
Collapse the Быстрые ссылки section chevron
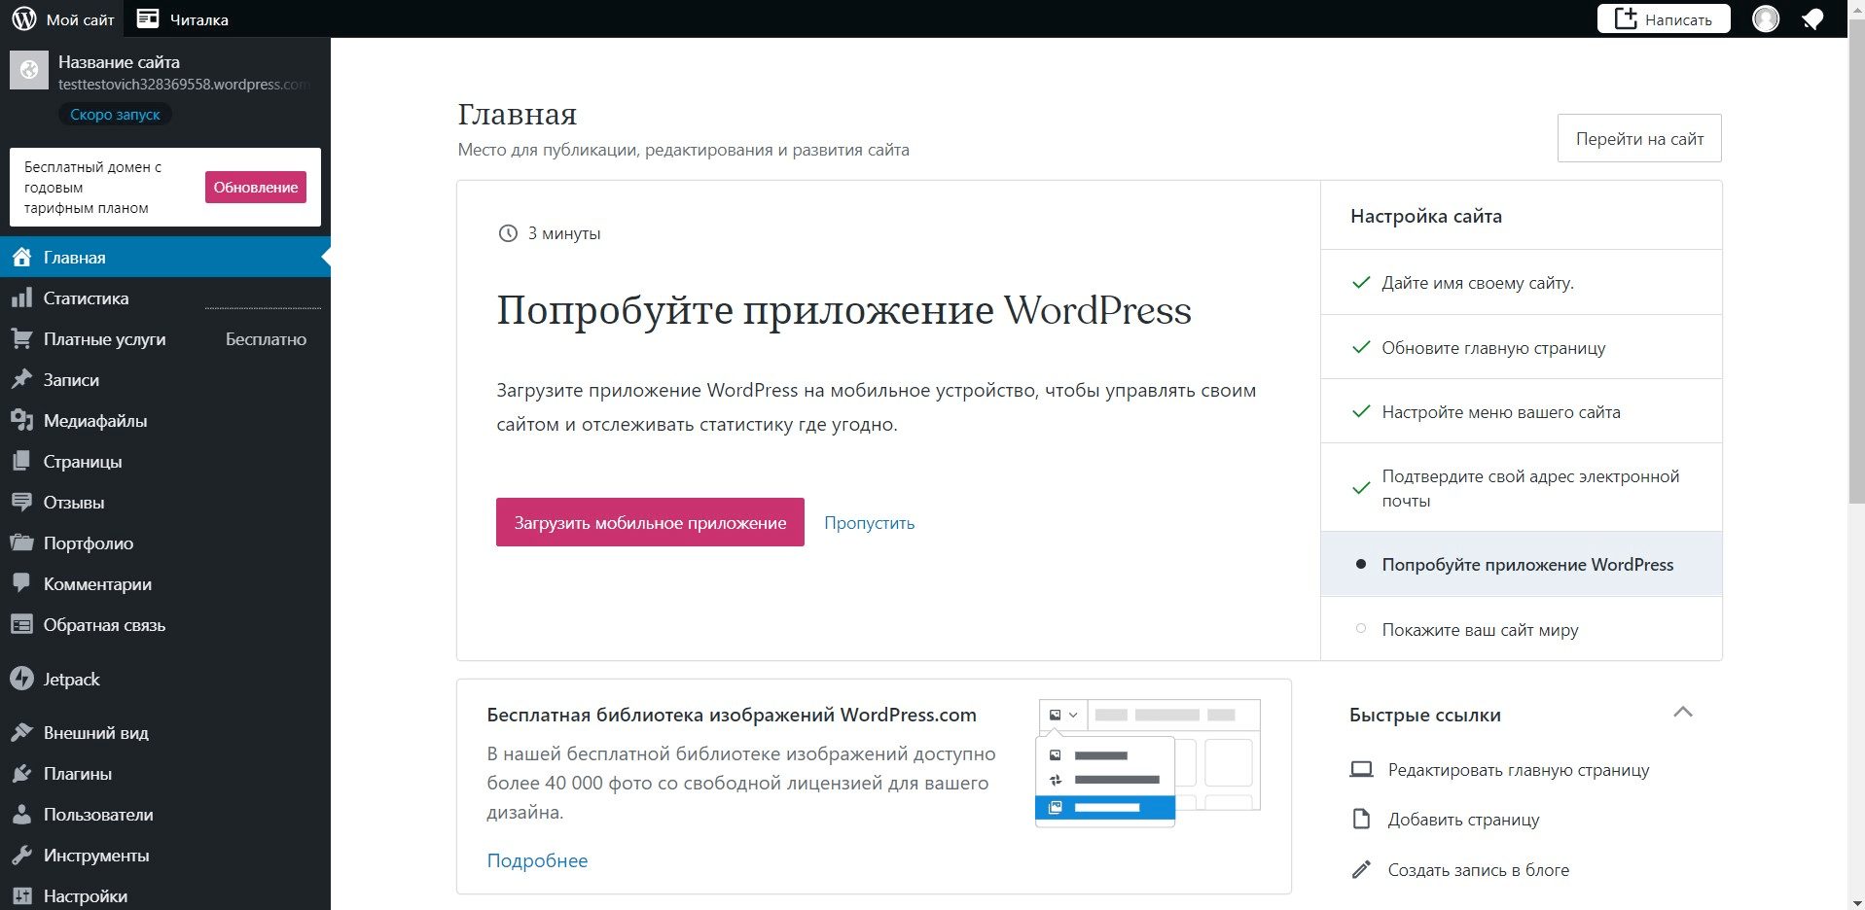pos(1683,713)
